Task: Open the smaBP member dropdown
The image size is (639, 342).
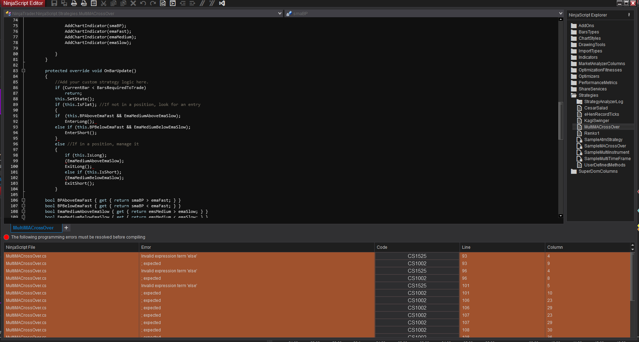Action: pos(560,13)
